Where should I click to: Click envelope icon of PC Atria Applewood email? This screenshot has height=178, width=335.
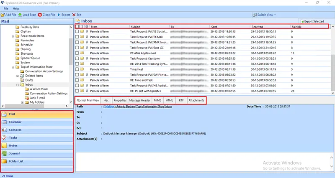82,53
